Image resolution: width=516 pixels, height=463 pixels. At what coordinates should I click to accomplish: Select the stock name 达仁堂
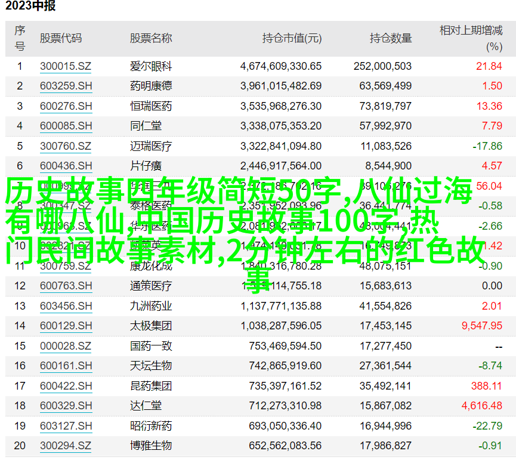[x=146, y=406]
